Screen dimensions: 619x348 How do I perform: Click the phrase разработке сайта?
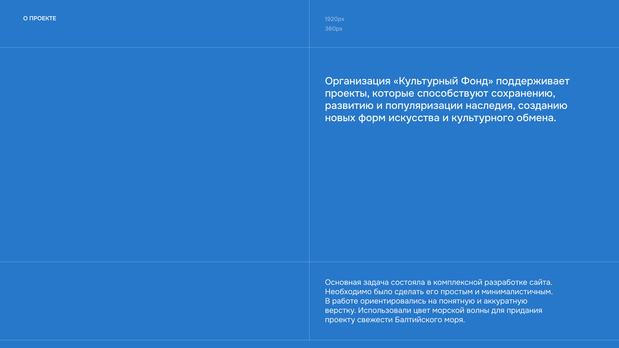518,282
